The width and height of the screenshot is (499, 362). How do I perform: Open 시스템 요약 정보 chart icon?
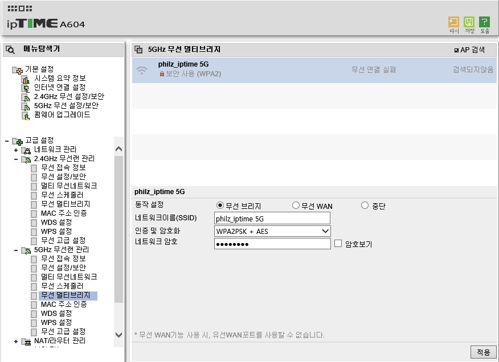pos(26,79)
